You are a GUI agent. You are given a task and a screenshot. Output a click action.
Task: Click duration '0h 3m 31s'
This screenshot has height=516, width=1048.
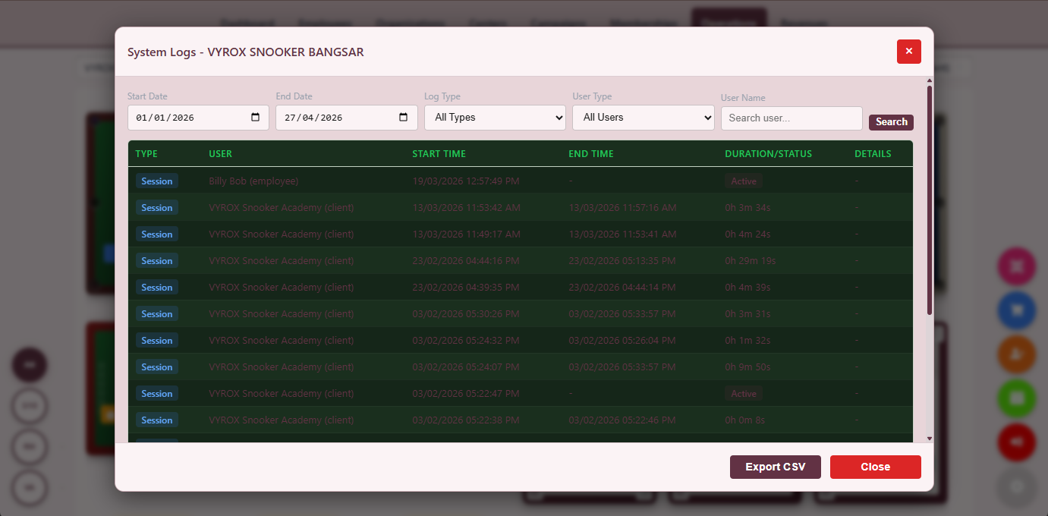pos(747,314)
